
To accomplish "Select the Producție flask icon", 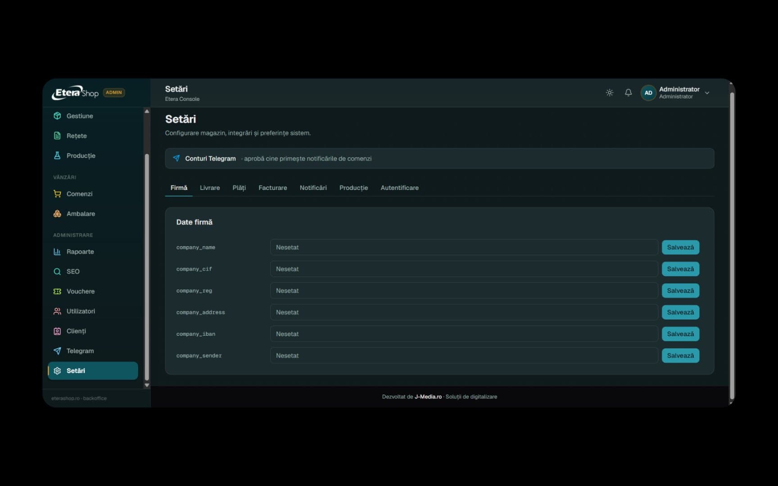I will point(57,155).
